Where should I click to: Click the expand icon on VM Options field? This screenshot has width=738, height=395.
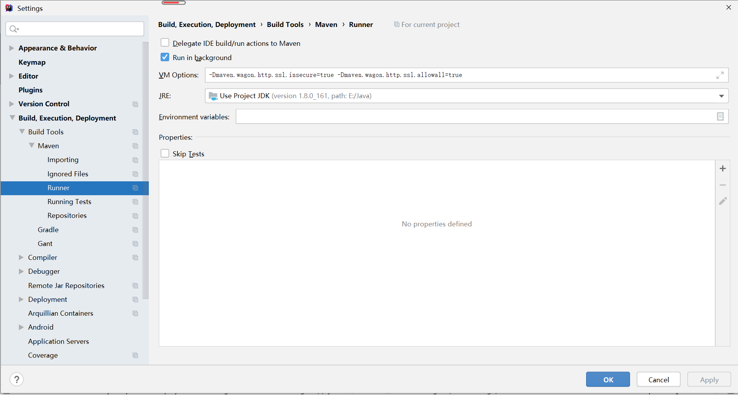[x=720, y=75]
